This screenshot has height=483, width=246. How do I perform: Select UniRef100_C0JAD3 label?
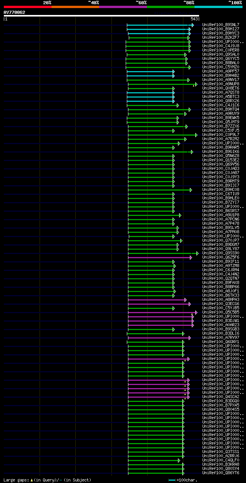click(x=221, y=169)
